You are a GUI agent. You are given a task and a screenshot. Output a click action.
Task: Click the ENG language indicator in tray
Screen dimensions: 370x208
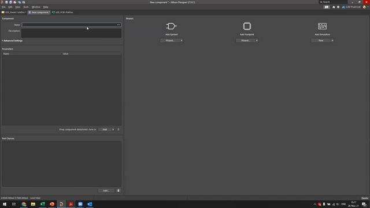343,204
